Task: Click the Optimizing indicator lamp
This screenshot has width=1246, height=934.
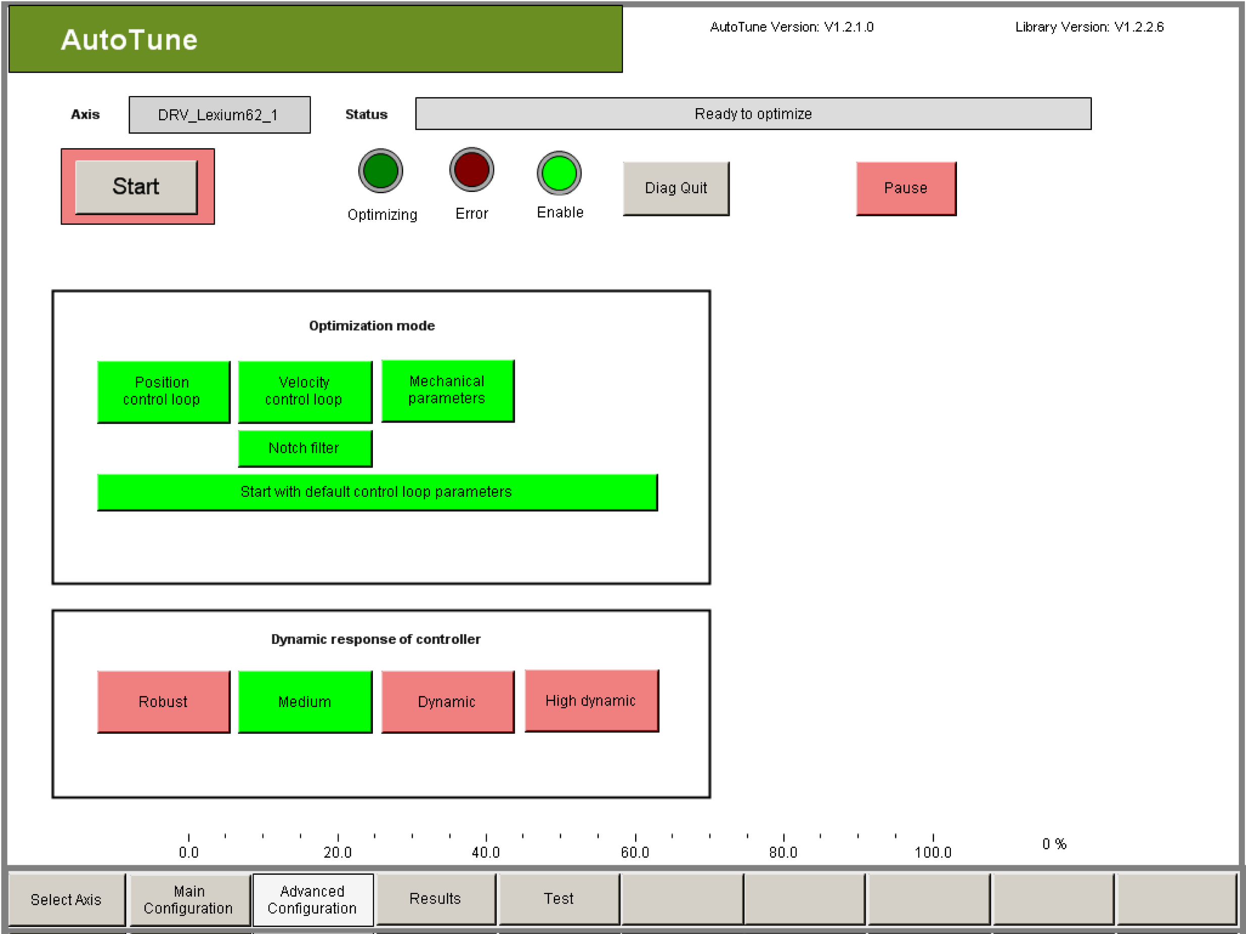Action: click(380, 171)
